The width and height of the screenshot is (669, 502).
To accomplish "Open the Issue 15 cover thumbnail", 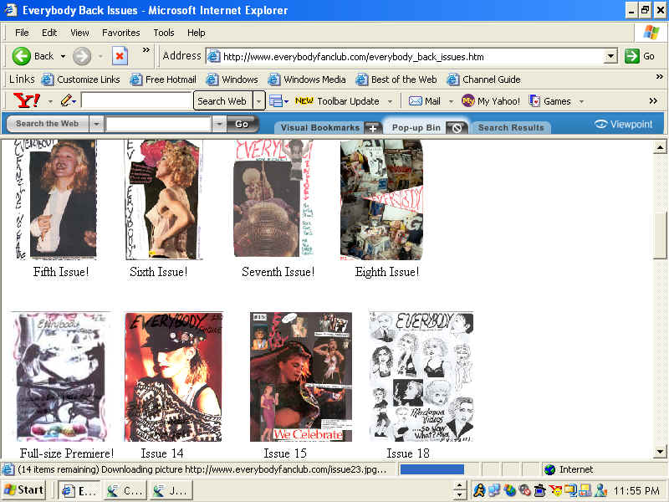I will tap(301, 377).
